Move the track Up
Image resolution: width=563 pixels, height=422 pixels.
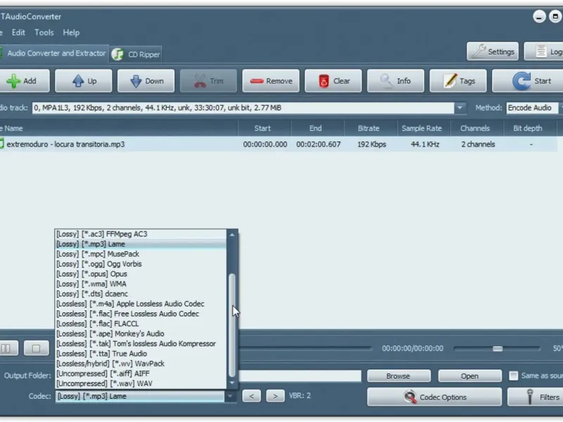83,81
